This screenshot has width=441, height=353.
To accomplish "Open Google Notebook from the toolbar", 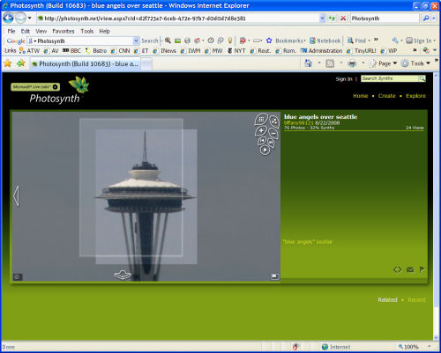I will pos(325,40).
